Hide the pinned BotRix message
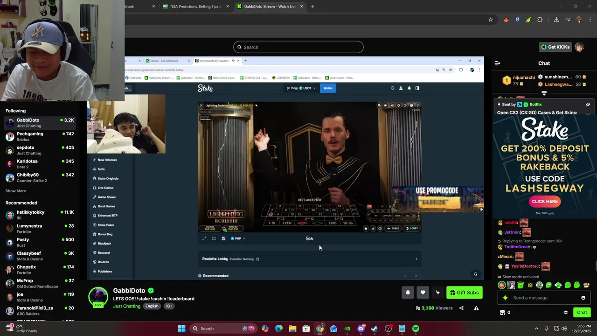This screenshot has height=336, width=597. (x=588, y=105)
